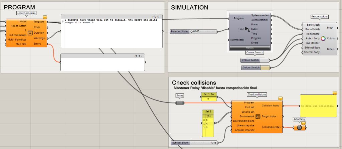Click the Errors output of Create program
The width and height of the screenshot is (342, 149).
tap(37, 44)
